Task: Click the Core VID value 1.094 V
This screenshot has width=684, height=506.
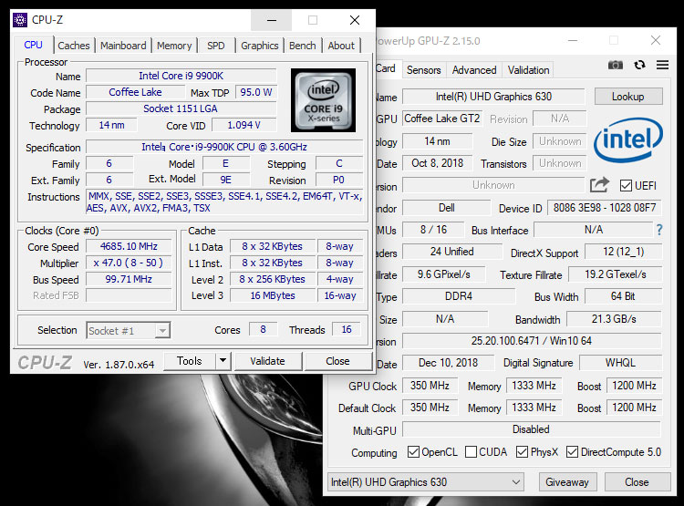Action: 244,125
